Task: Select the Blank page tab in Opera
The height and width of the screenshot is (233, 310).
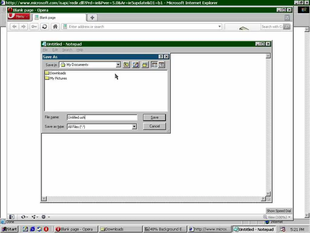Action: [x=59, y=18]
